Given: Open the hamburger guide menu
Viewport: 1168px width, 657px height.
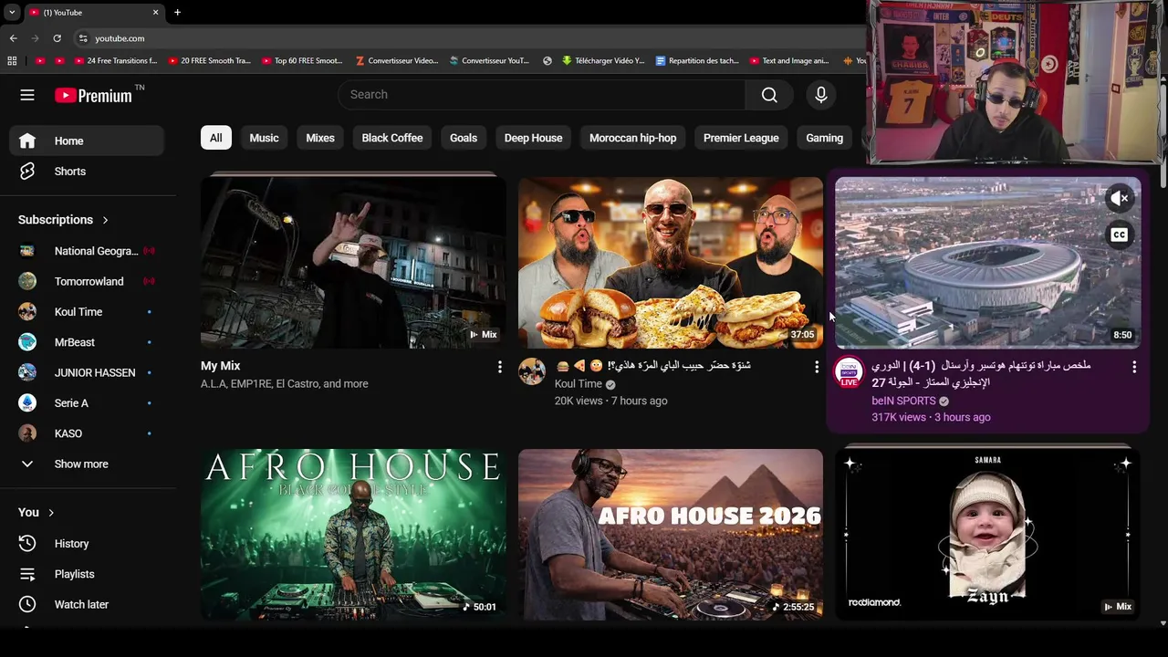Looking at the screenshot, I should pos(27,95).
